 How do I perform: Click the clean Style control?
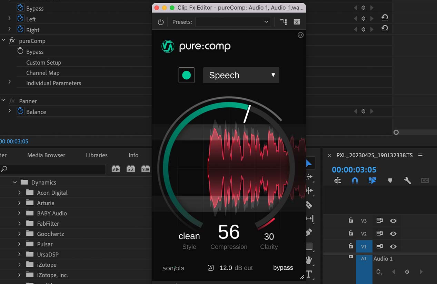pyautogui.click(x=189, y=236)
